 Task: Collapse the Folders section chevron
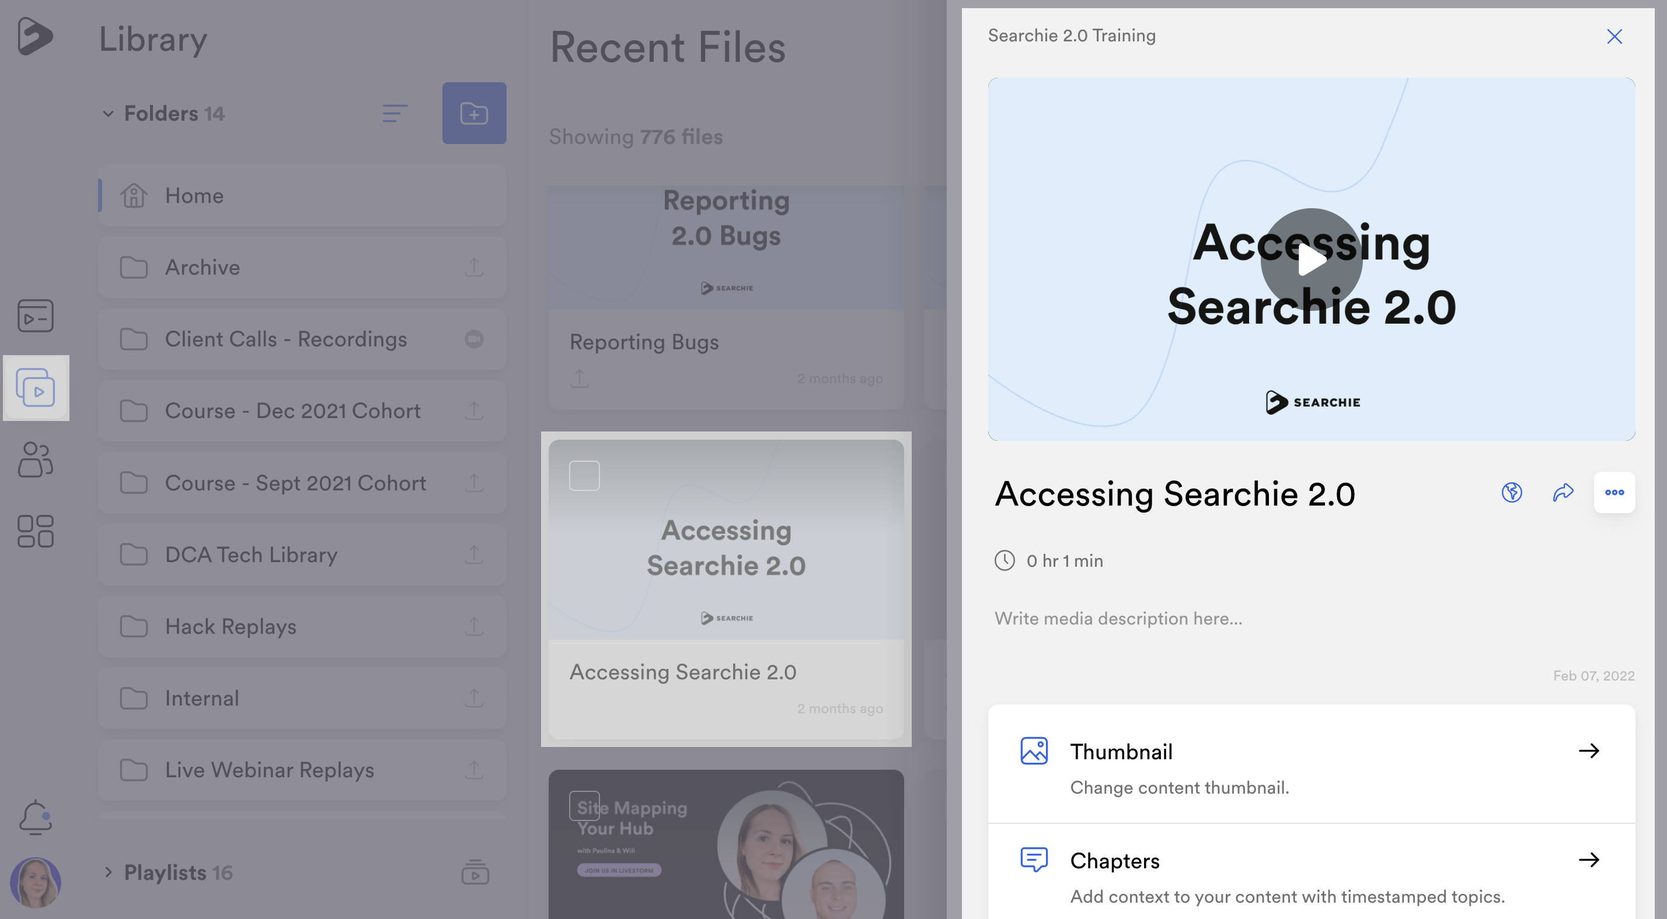108,114
